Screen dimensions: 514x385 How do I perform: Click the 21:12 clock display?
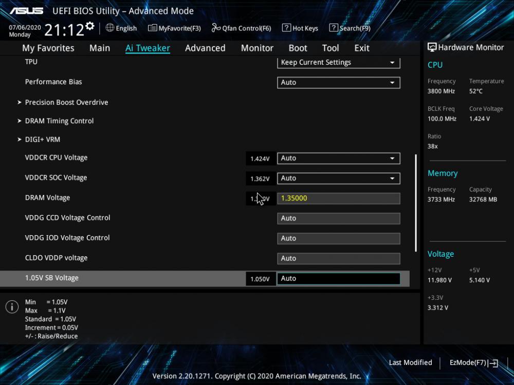(64, 30)
